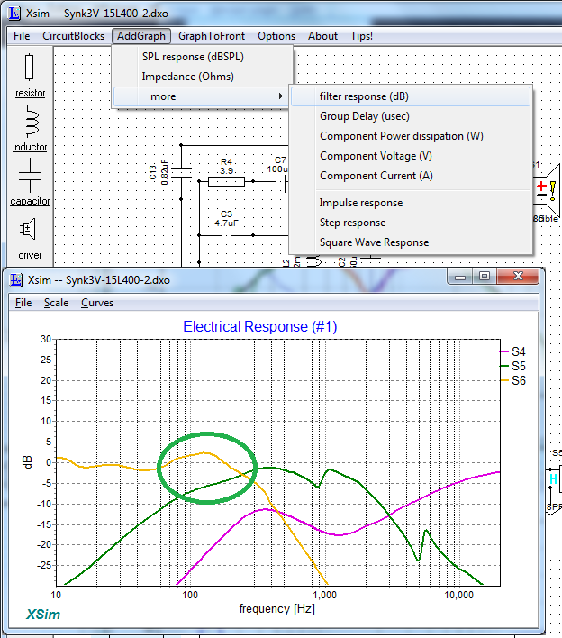Click the R4 resistor symbol in schematic

pos(226,181)
